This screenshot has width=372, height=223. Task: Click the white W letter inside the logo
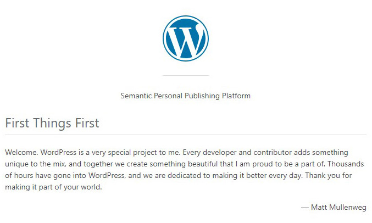click(x=186, y=38)
